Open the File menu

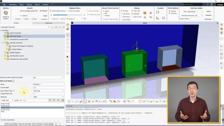[x=4, y=5]
